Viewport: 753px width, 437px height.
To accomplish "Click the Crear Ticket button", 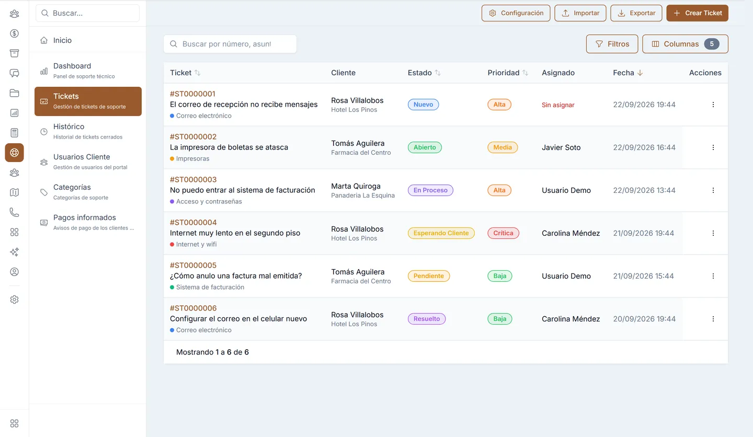I will coord(697,13).
